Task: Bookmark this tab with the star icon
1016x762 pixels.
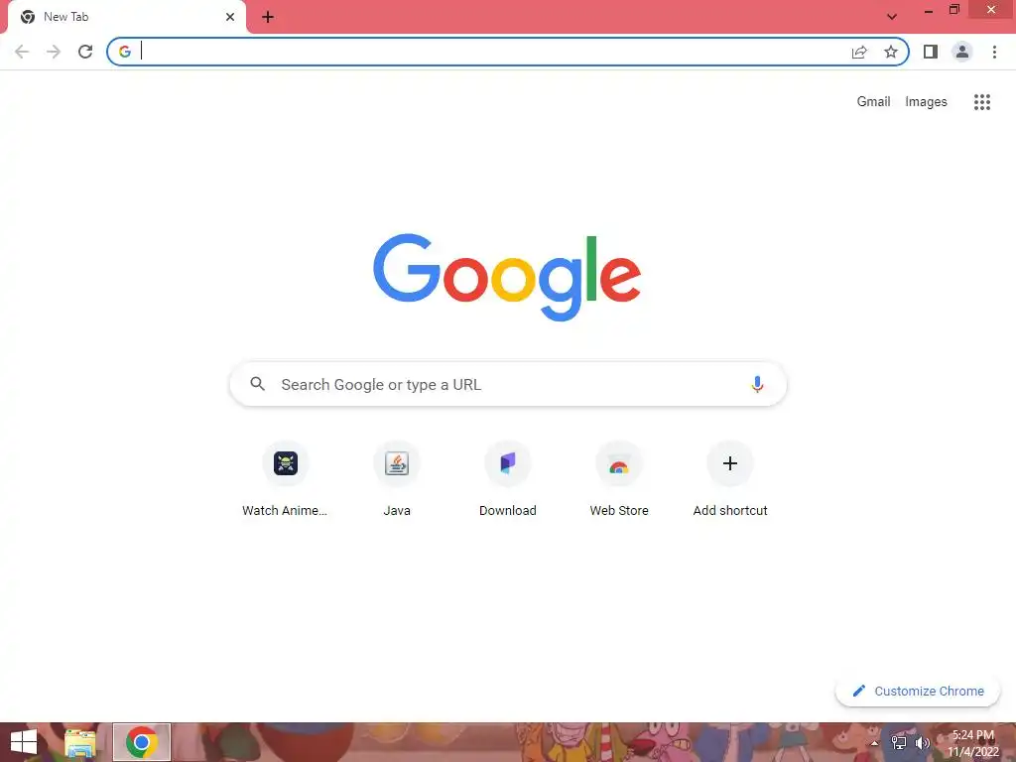Action: coord(891,52)
